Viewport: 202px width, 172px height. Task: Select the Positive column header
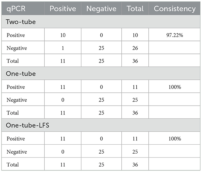pyautogui.click(x=63, y=9)
